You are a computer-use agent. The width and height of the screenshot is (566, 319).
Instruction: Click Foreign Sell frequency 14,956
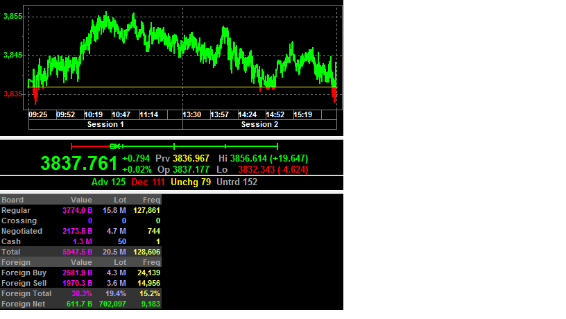148,283
